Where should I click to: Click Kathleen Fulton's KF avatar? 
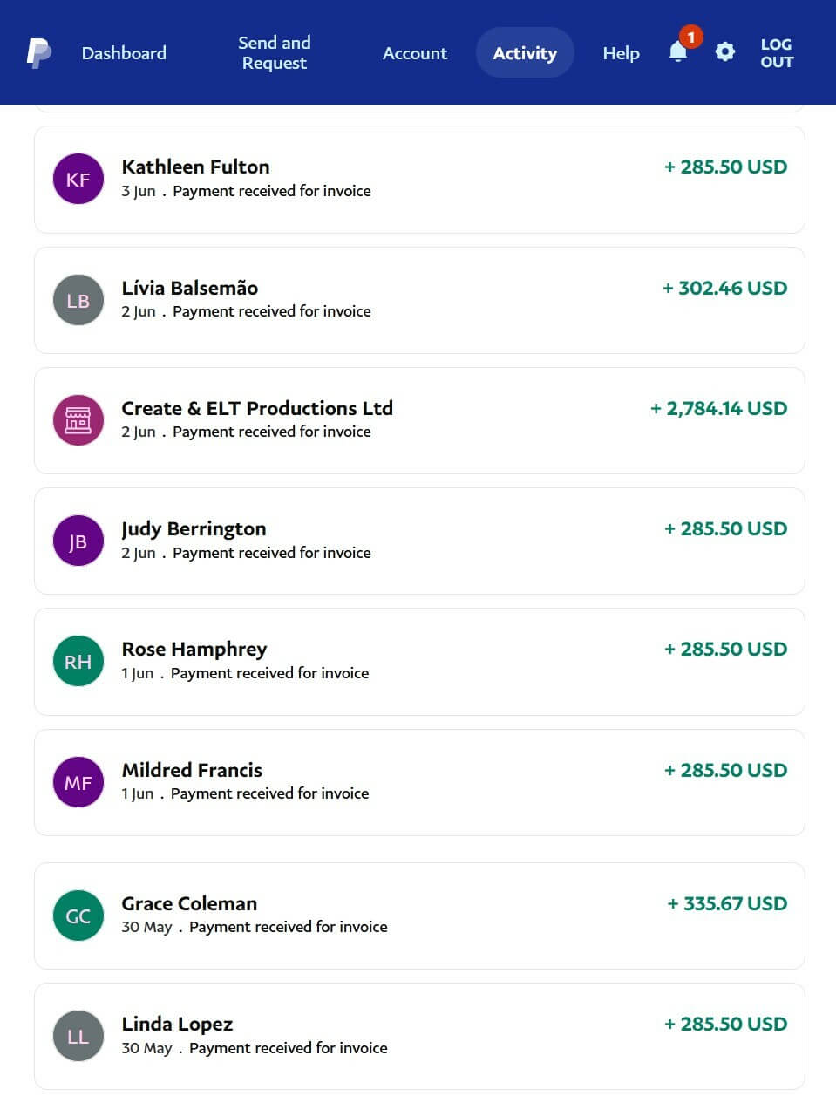pos(78,180)
